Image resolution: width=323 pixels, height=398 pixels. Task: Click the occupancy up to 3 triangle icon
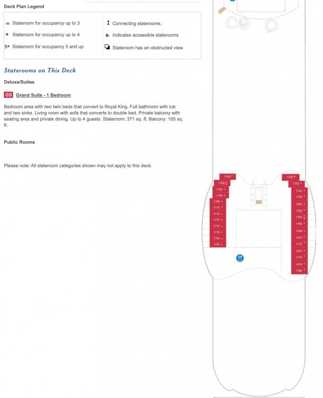7,23
